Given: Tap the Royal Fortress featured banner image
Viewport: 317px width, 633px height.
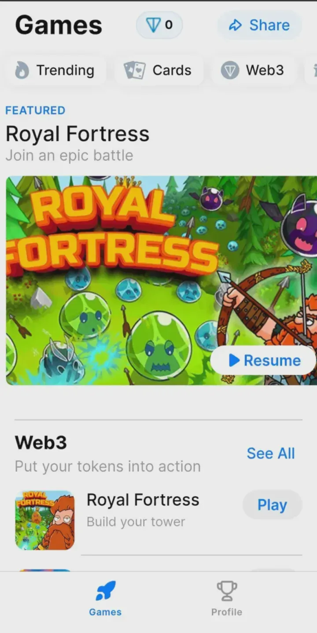Looking at the screenshot, I should [162, 280].
